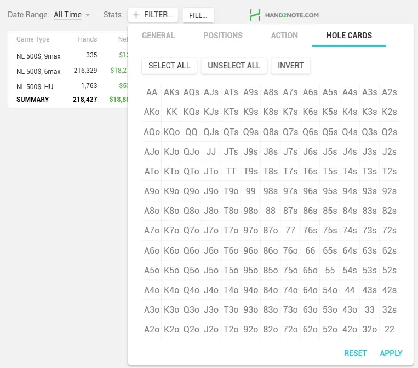Image resolution: width=418 pixels, height=368 pixels.
Task: Open the Action tab
Action: (x=284, y=36)
